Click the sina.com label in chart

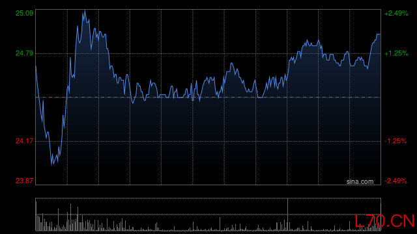(360, 181)
